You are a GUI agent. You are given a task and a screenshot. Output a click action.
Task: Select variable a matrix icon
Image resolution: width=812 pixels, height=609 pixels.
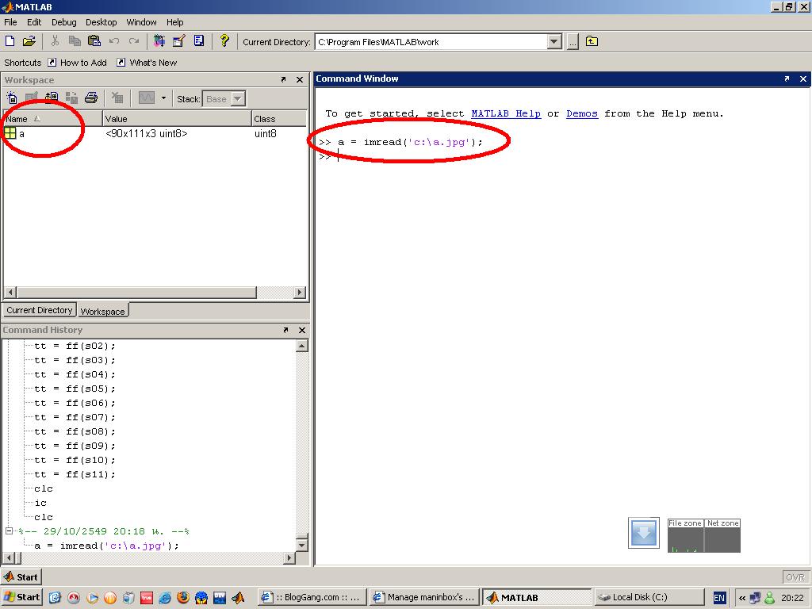tap(10, 133)
